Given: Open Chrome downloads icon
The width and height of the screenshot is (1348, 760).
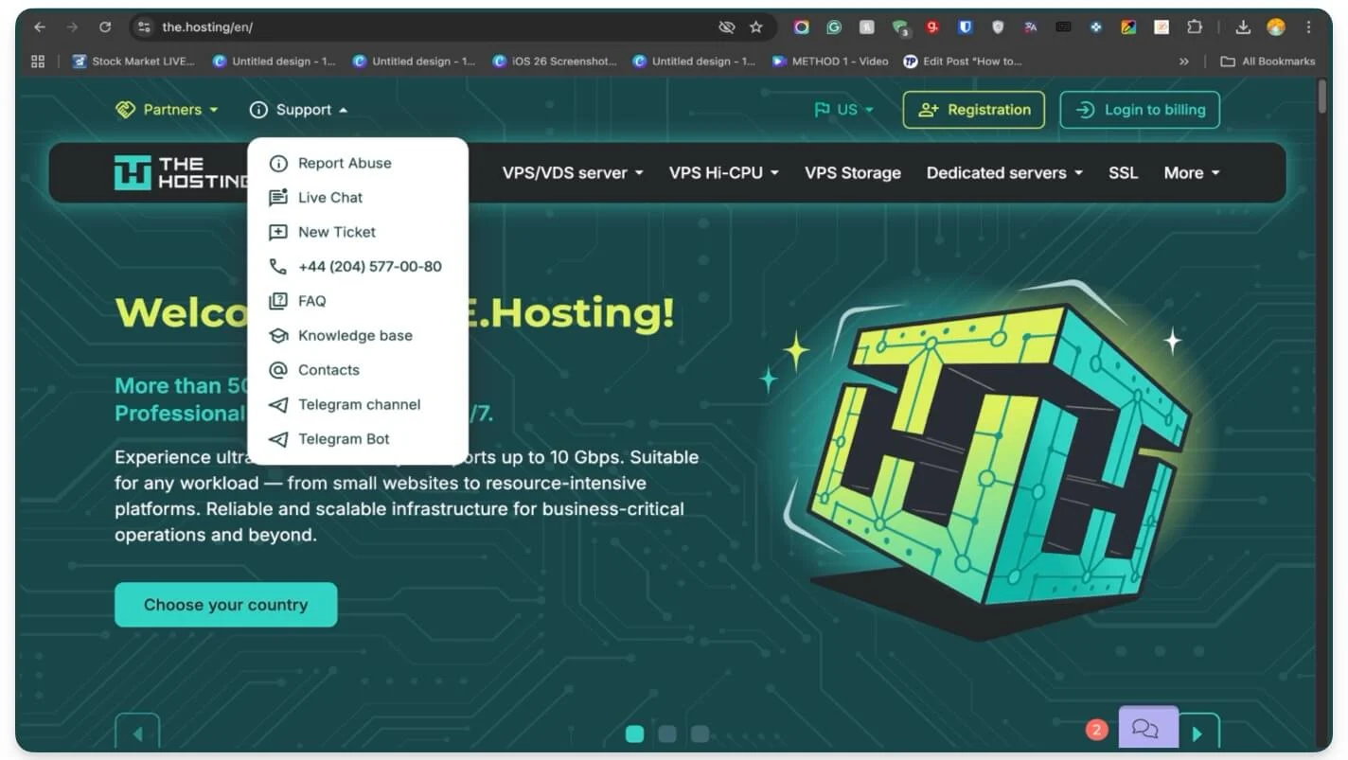Looking at the screenshot, I should [1244, 27].
